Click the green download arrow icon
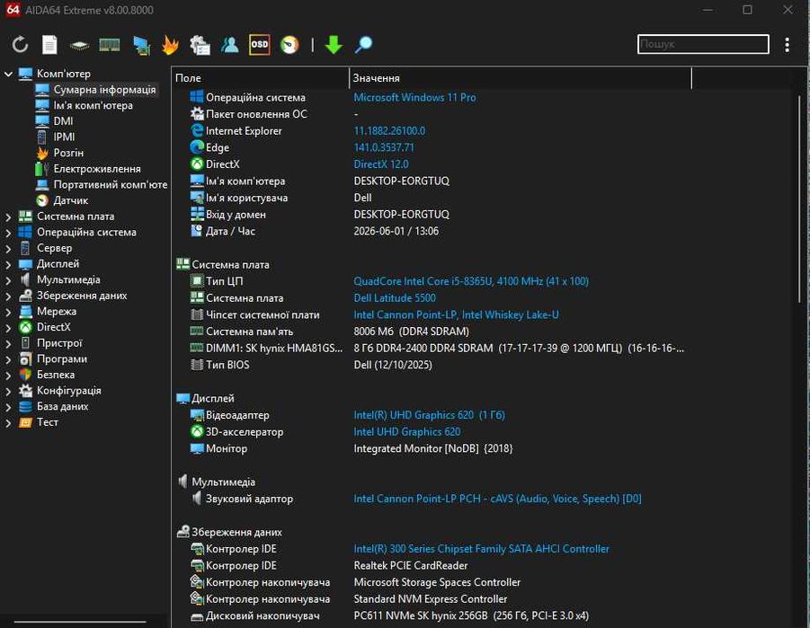This screenshot has height=628, width=810. click(x=334, y=45)
